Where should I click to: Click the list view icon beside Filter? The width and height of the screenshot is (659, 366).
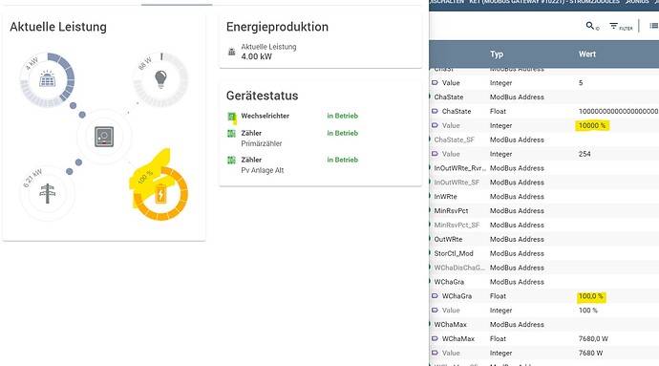[653, 26]
